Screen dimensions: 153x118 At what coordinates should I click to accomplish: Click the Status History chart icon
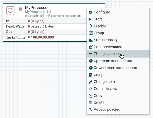pos(91,40)
